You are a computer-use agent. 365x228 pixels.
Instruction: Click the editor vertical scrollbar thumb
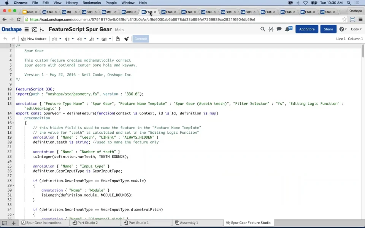click(363, 51)
